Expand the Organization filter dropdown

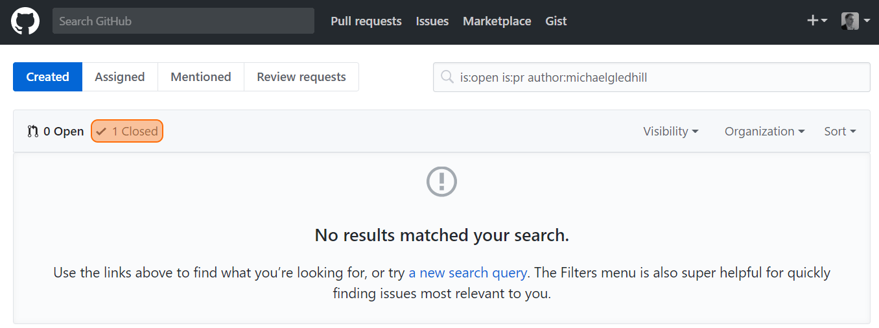point(765,132)
